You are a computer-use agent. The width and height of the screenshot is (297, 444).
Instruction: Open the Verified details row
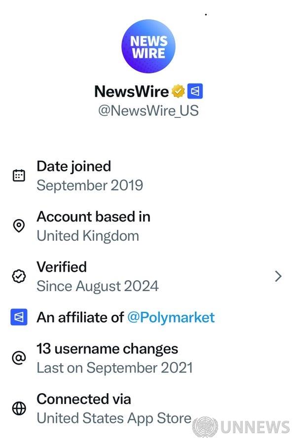point(98,276)
